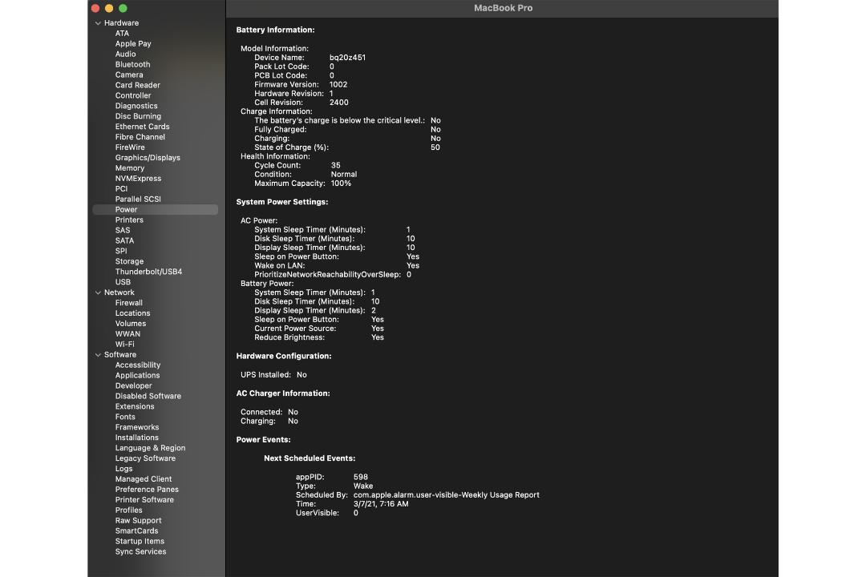Select SPI in the sidebar

coord(121,251)
